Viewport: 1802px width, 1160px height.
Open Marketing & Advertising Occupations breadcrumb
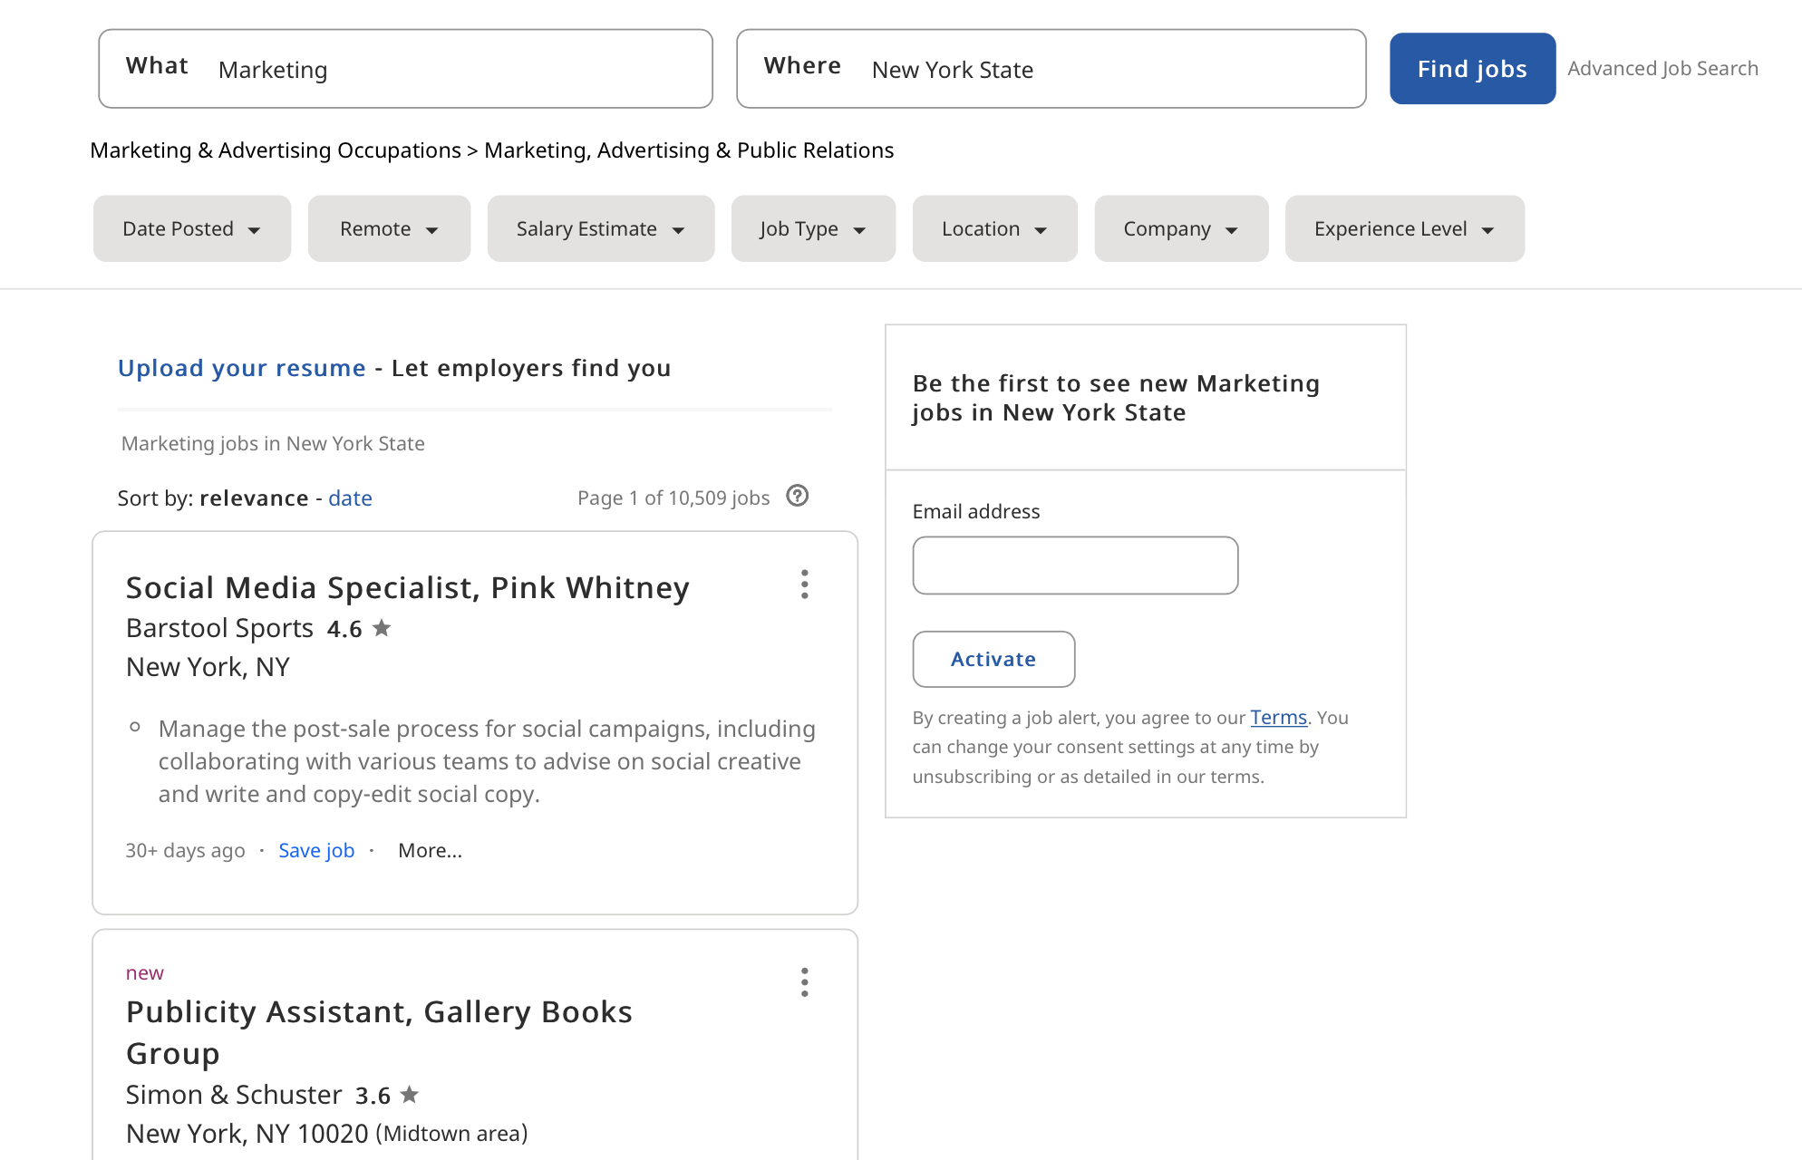pyautogui.click(x=276, y=150)
